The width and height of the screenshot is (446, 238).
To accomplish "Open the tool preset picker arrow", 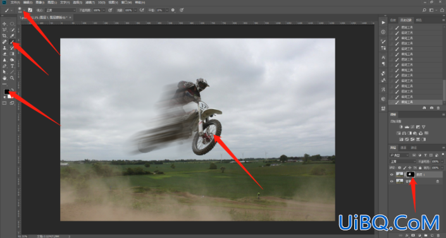I will 11,10.
